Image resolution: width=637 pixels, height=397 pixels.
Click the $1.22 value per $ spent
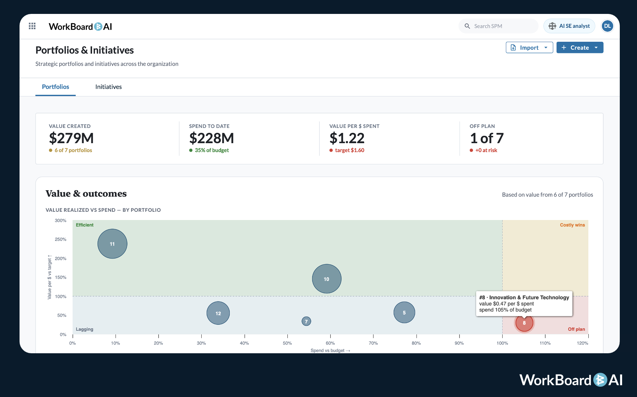tap(347, 138)
